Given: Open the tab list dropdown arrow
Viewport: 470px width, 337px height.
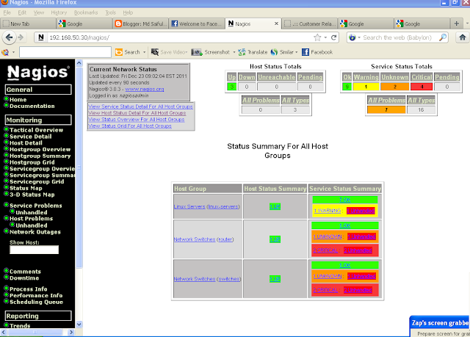Looking at the screenshot, I should [x=467, y=23].
